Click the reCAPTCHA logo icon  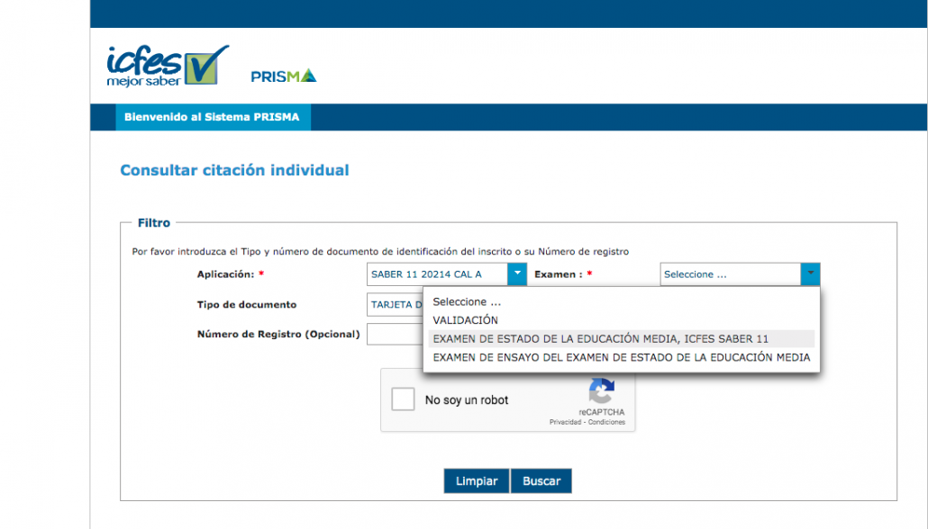point(601,392)
